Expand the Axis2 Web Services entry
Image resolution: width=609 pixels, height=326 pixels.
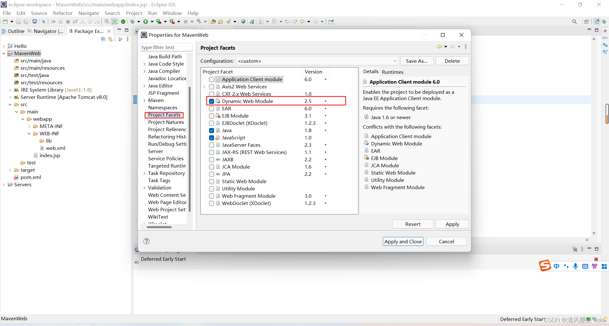click(x=205, y=86)
